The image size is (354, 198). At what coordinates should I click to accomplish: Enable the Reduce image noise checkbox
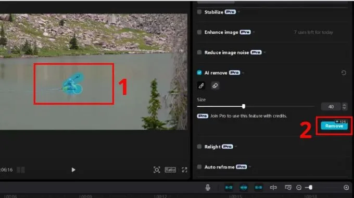coord(199,52)
